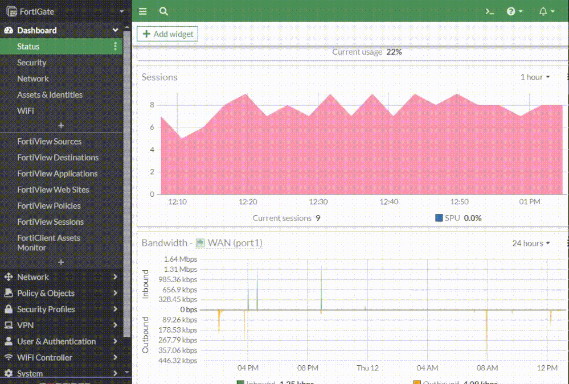
Task: Click the User & Authentication person icon
Action: coord(9,341)
